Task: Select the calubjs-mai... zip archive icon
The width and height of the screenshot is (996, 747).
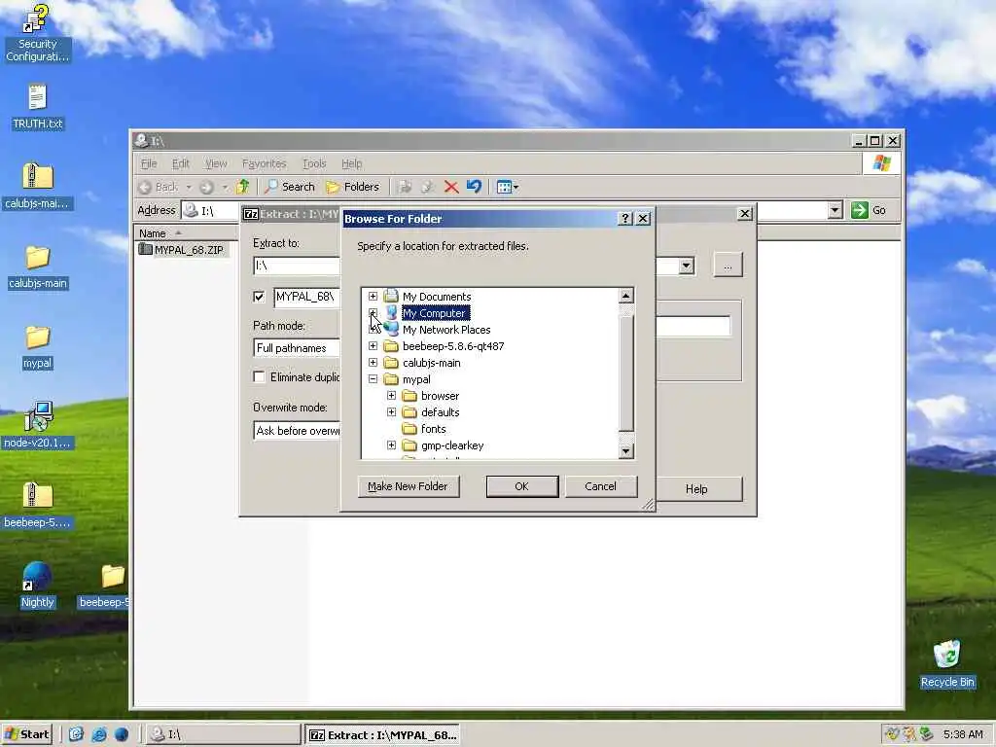Action: [x=38, y=177]
